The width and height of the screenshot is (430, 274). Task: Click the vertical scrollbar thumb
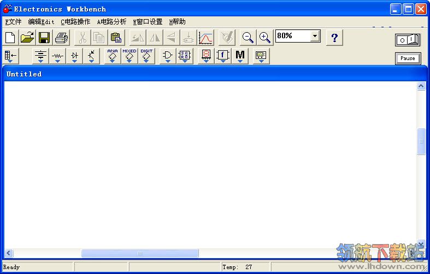click(x=421, y=141)
